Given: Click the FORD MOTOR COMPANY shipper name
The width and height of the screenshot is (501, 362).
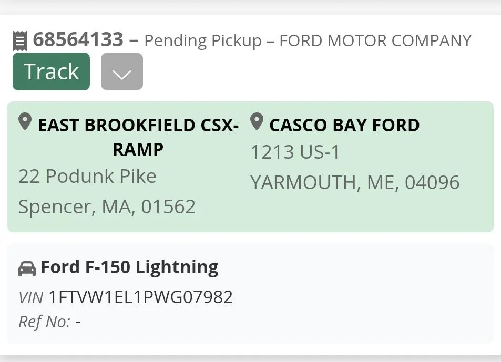Looking at the screenshot, I should (375, 41).
